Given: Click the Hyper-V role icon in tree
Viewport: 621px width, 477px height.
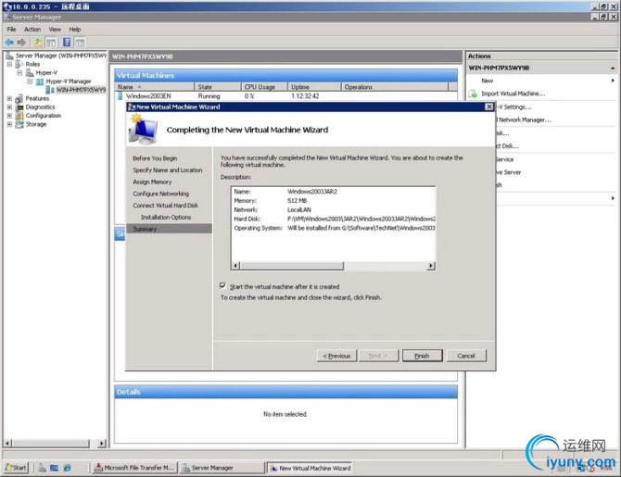Looking at the screenshot, I should pyautogui.click(x=30, y=73).
